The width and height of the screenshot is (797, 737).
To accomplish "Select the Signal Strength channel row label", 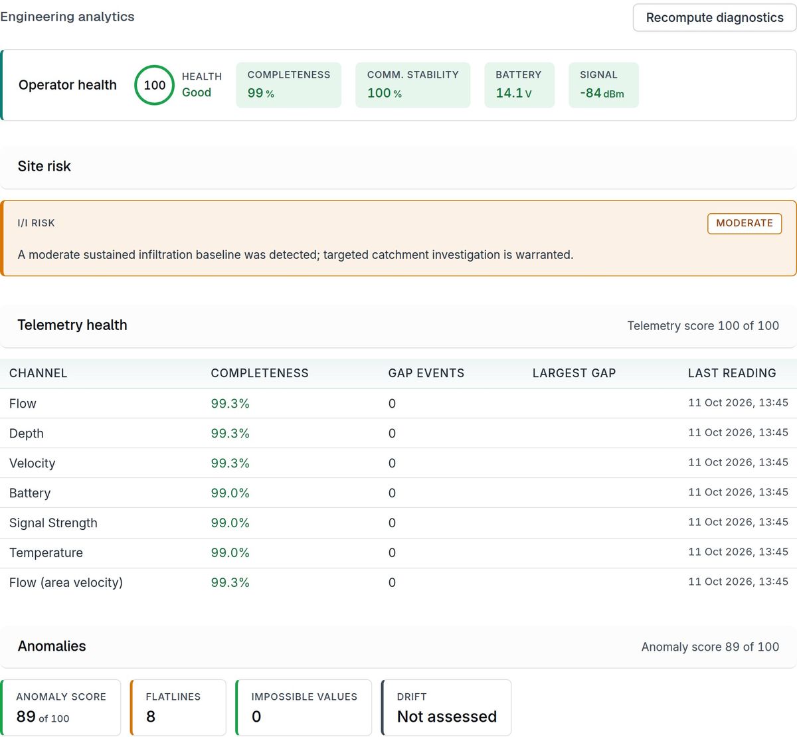I will (x=53, y=523).
